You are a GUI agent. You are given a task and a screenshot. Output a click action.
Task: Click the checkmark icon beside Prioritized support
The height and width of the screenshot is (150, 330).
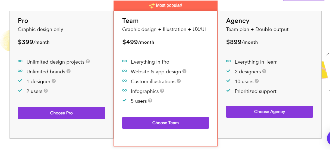point(228,91)
